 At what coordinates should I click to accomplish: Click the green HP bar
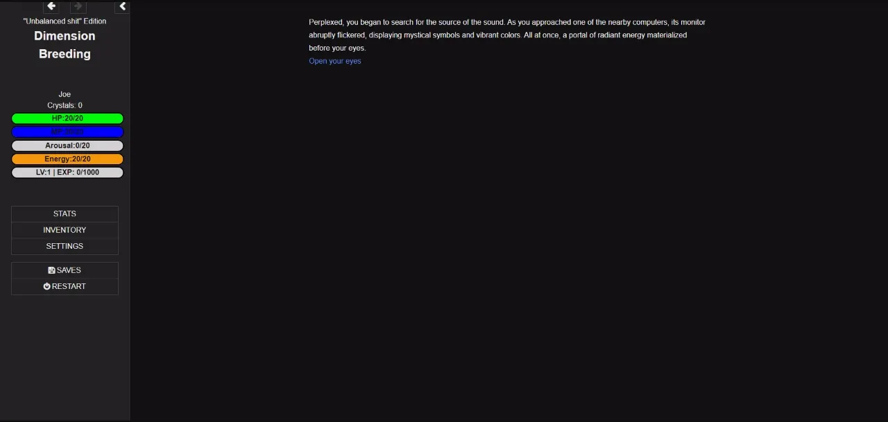click(x=67, y=118)
